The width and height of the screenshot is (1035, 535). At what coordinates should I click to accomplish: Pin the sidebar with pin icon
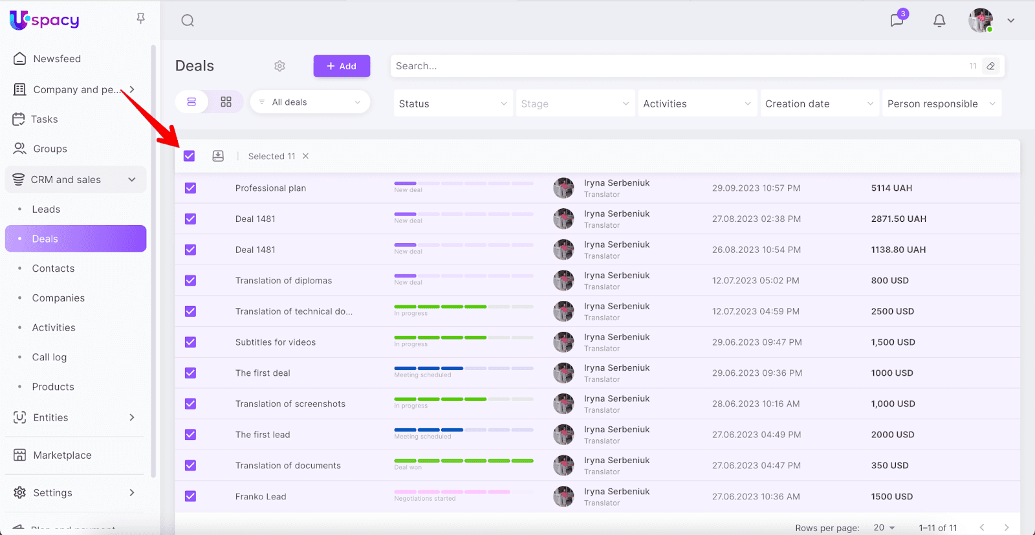pos(140,19)
